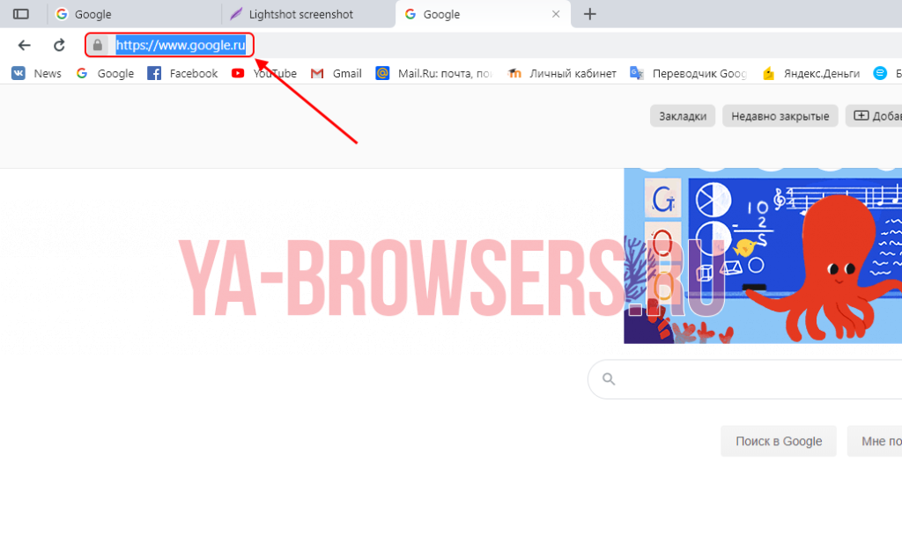Click the lock icon in address bar

[x=98, y=45]
